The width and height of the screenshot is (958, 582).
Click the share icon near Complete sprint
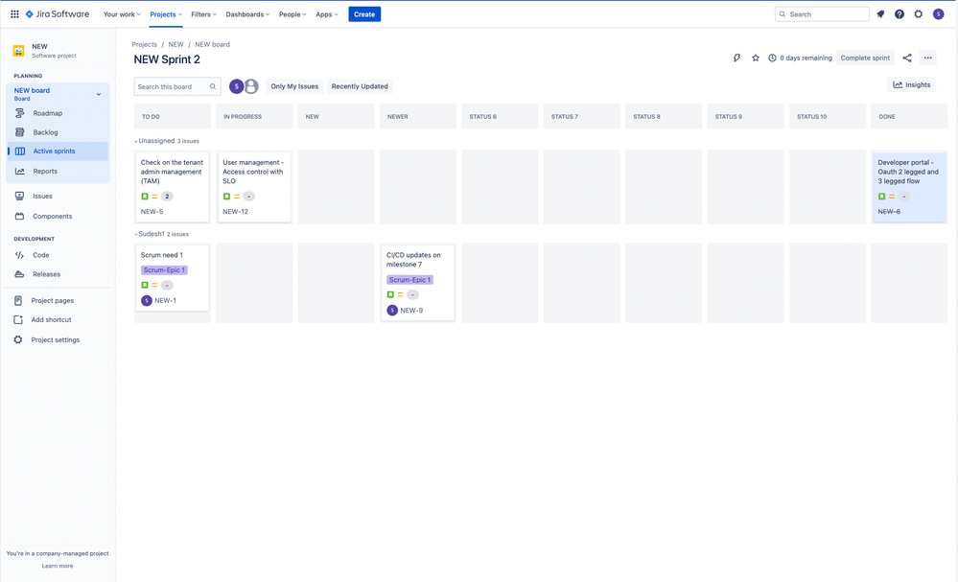coord(907,58)
